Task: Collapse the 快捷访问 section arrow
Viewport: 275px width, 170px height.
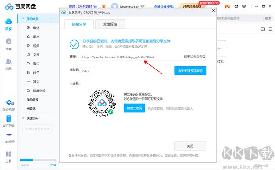Action: coord(23,118)
